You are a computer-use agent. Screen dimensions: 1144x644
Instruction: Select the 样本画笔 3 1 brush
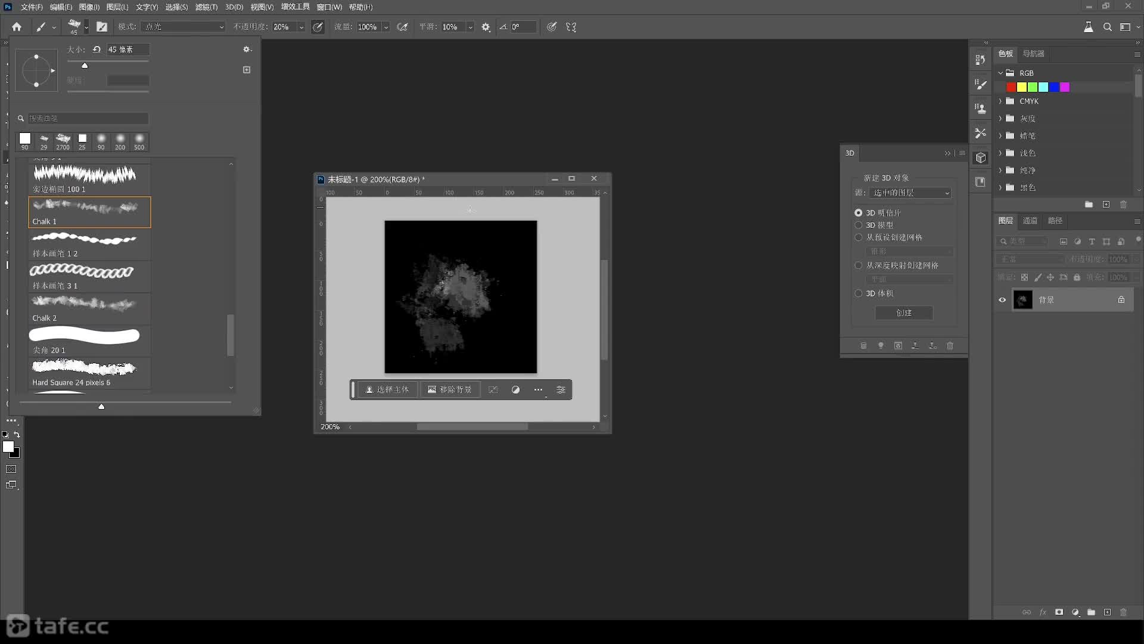(x=89, y=277)
